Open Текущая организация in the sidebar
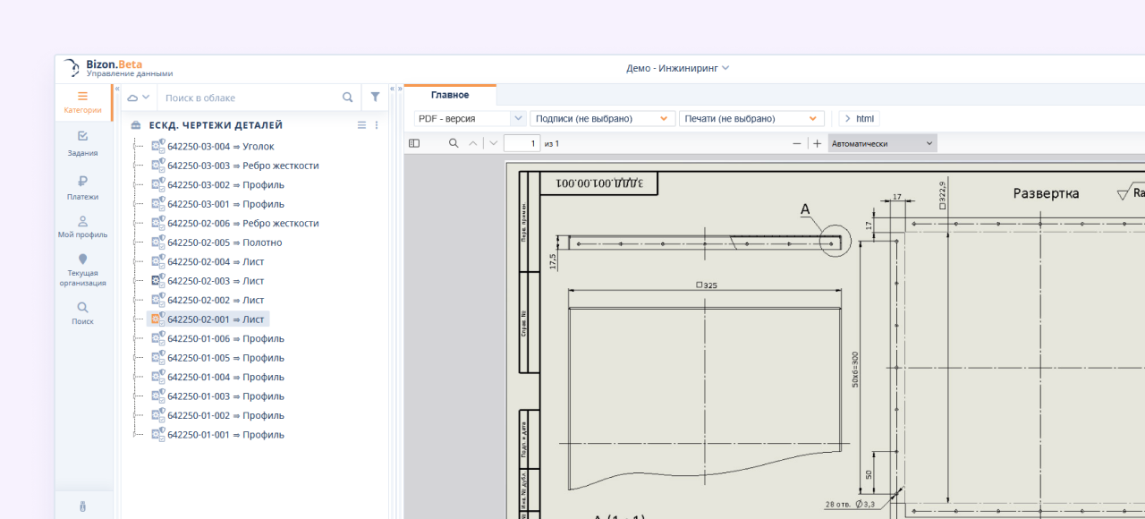Screen dimensions: 1145x519 click(x=82, y=269)
